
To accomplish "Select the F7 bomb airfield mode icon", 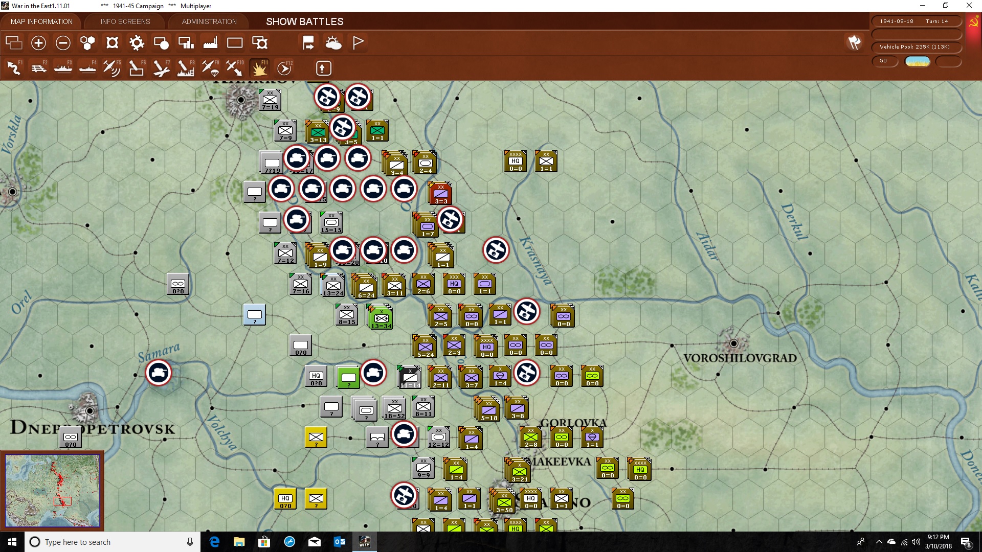I will point(161,67).
